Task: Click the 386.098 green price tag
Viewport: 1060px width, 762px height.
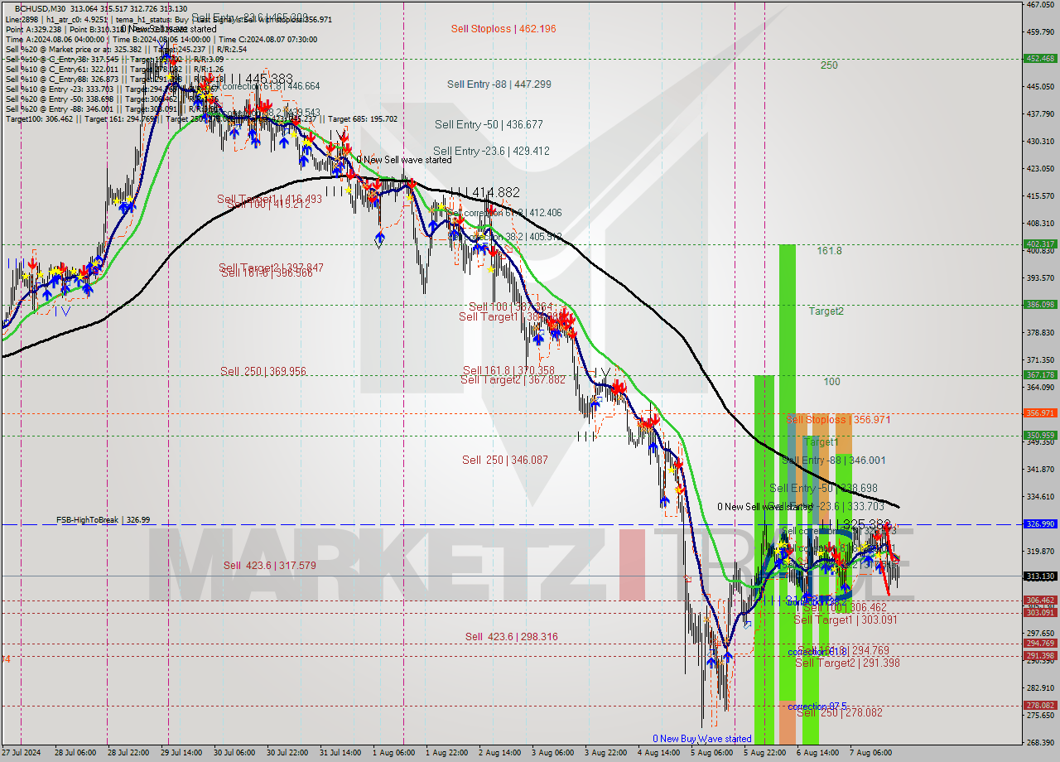Action: [x=1040, y=305]
